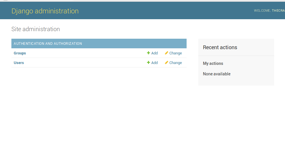The height and width of the screenshot is (142, 285).
Task: Open the Users model link
Action: coord(19,63)
